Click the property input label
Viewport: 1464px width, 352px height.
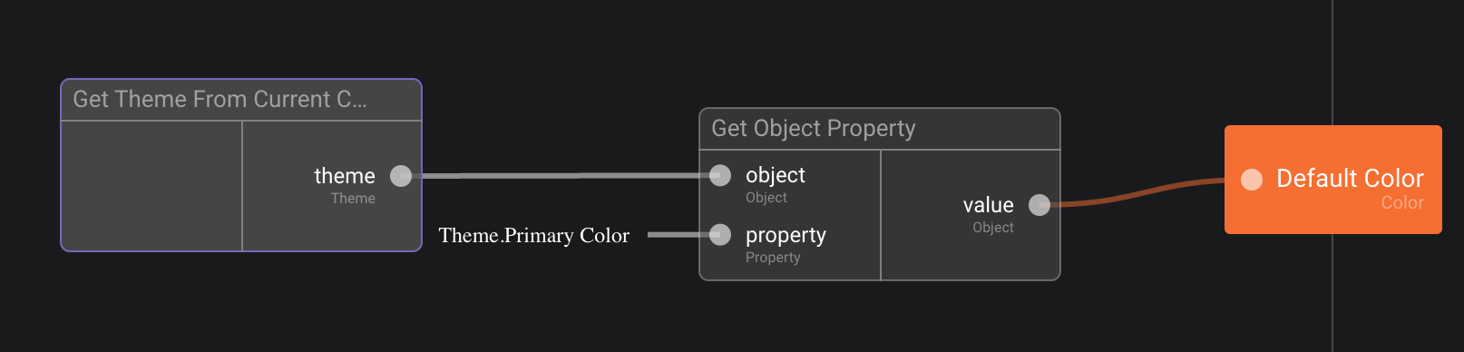786,235
